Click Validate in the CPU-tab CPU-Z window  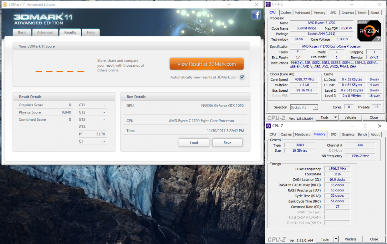(351, 117)
